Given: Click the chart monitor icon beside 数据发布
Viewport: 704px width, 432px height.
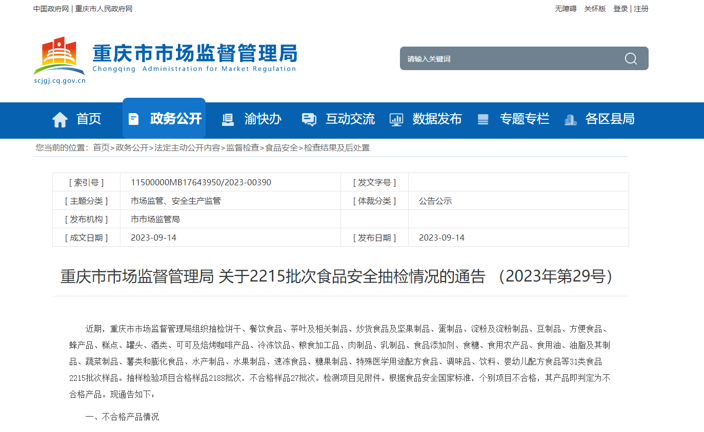Looking at the screenshot, I should (x=396, y=119).
